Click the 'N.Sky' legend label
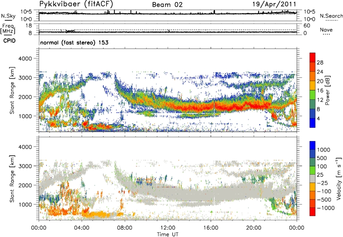The image size is (343, 237). click(8, 16)
